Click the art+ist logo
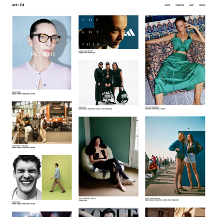The width and height of the screenshot is (217, 217). tap(18, 5)
